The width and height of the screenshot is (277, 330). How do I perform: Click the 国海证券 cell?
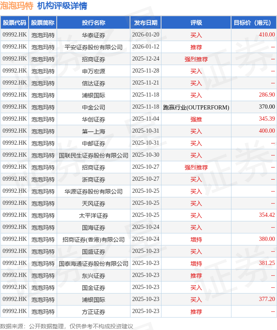point(94,227)
